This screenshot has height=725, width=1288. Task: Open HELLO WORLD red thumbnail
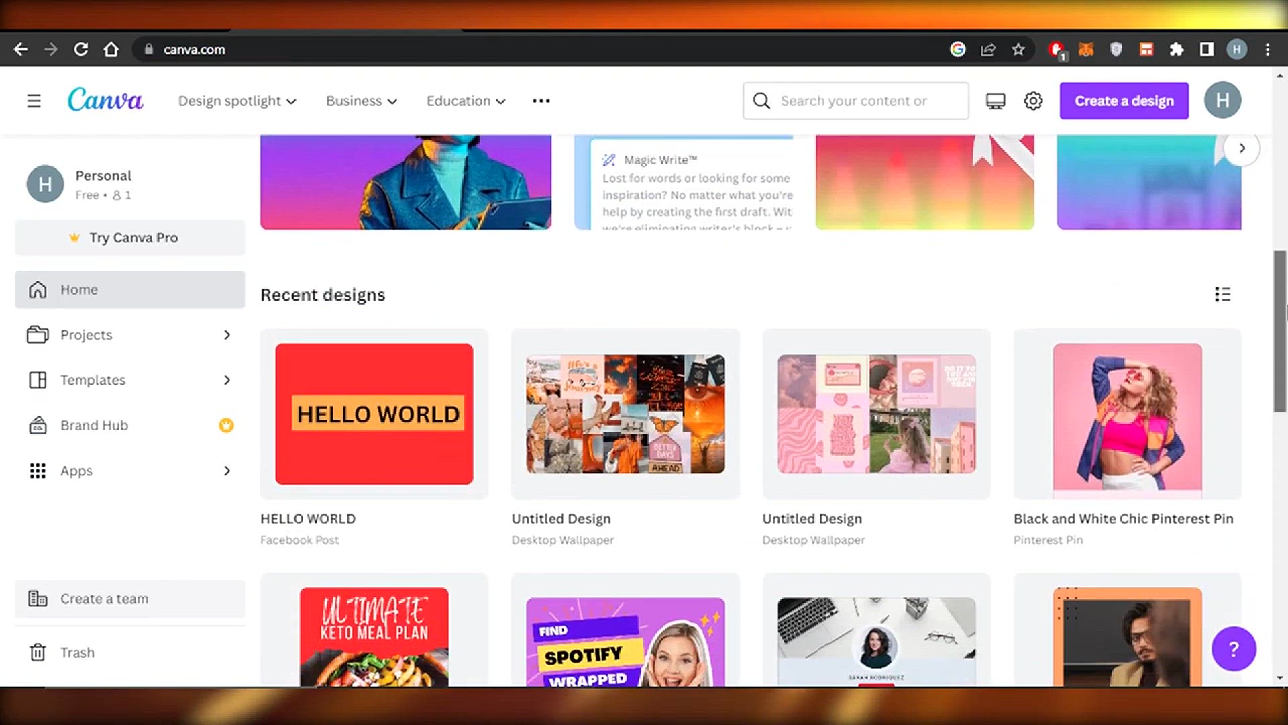374,414
